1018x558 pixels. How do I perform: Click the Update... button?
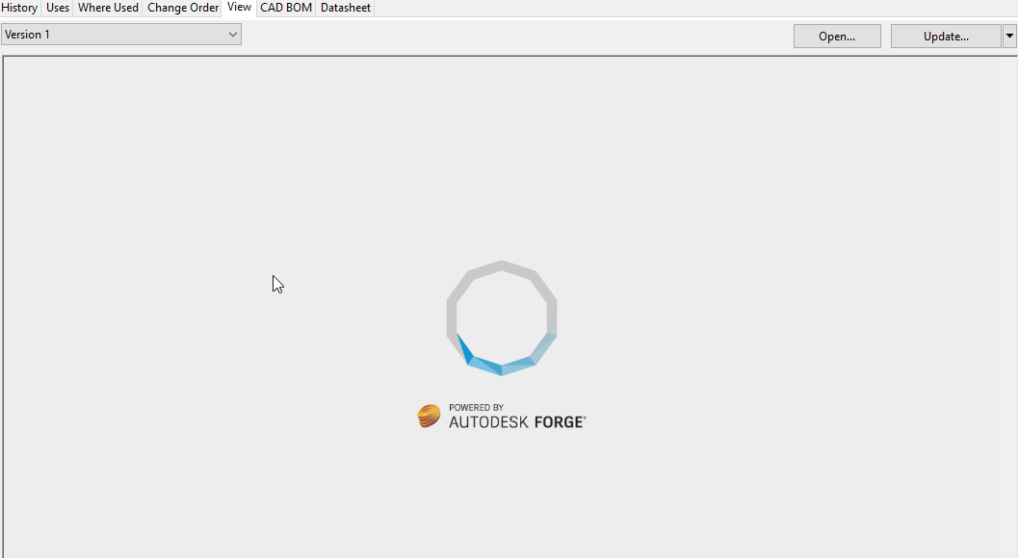[x=946, y=37]
